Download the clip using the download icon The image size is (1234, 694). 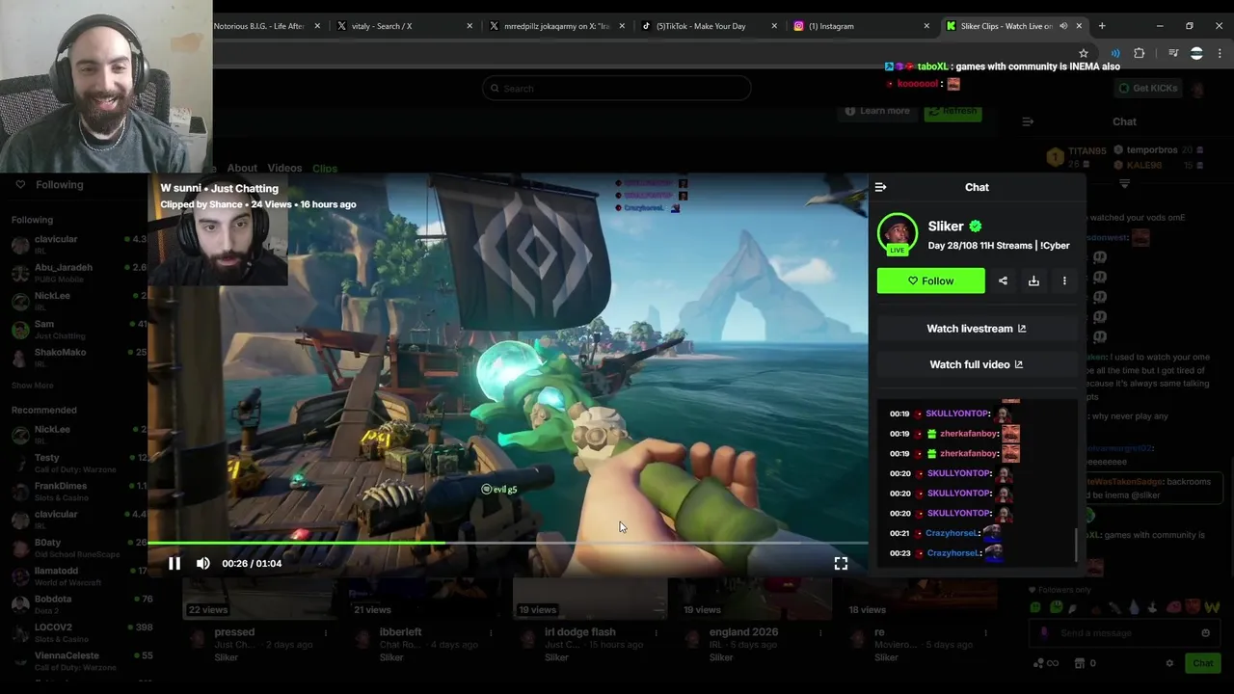click(x=1033, y=280)
